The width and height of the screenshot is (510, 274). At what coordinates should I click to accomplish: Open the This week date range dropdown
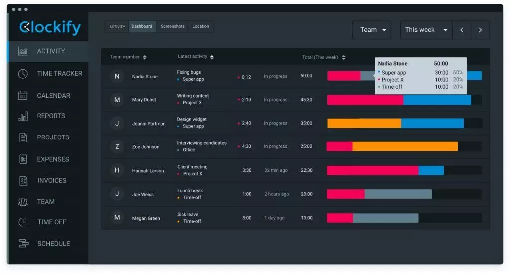[426, 30]
